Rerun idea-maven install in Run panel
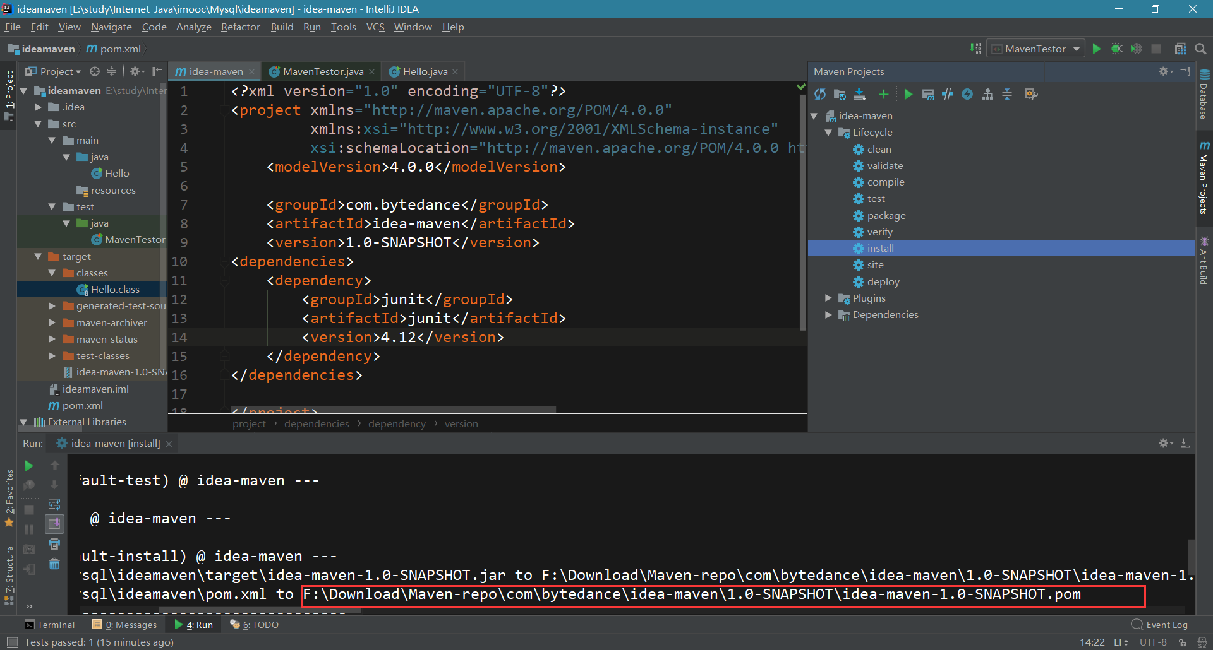Viewport: 1213px width, 650px height. pyautogui.click(x=29, y=466)
